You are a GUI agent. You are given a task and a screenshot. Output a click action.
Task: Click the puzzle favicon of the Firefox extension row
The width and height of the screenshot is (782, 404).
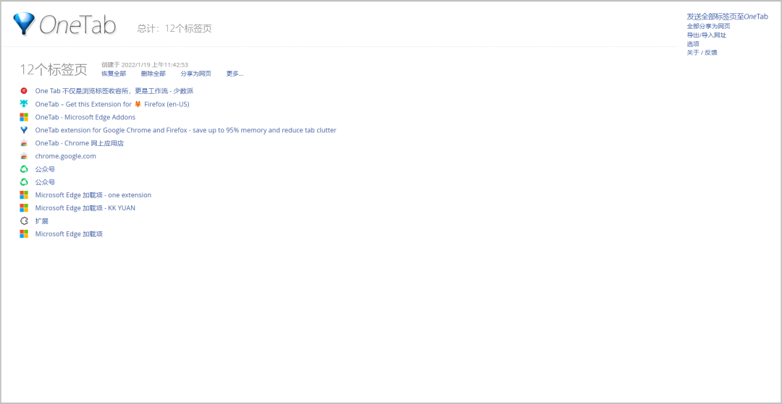click(24, 104)
